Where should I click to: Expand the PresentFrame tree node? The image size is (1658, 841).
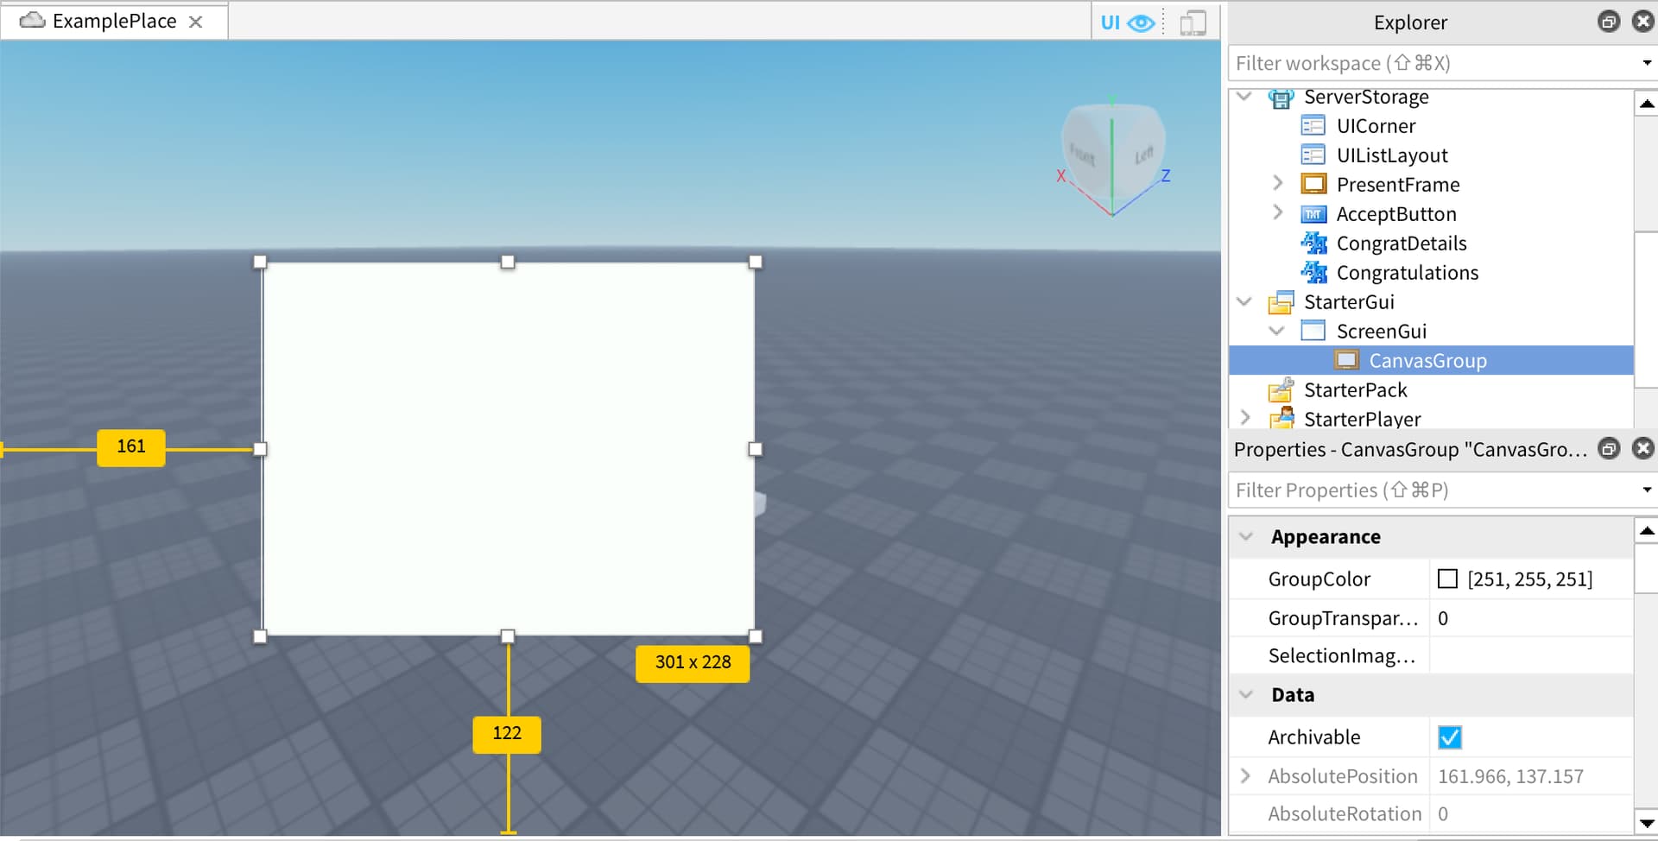pos(1277,183)
